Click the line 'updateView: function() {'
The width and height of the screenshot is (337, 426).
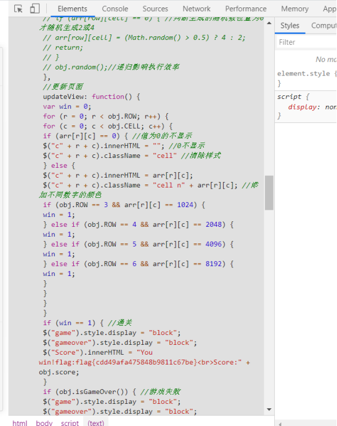tap(91, 97)
